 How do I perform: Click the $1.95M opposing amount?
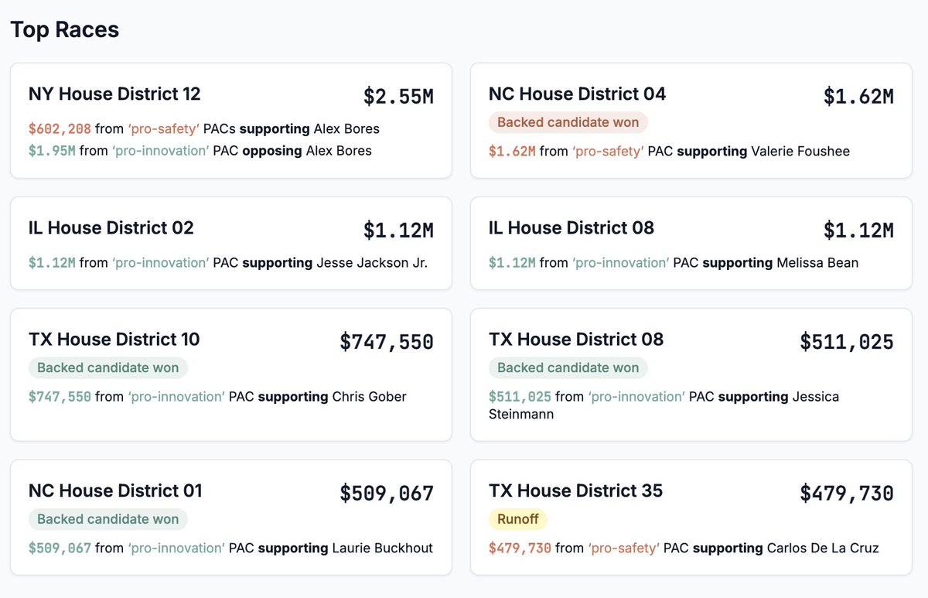coord(52,151)
